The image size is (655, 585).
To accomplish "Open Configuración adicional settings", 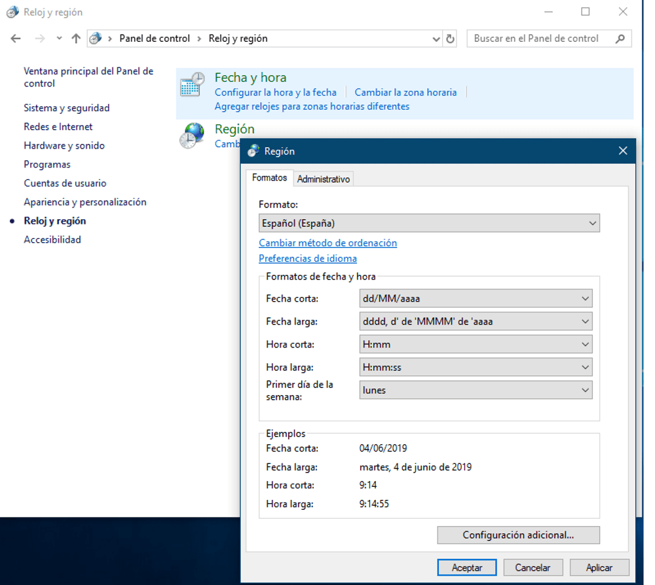I will [518, 535].
